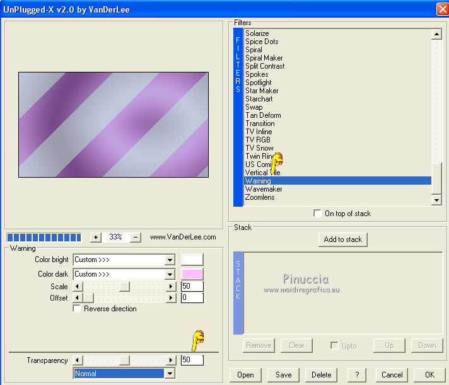
Task: Click the filter list scrollbar thumb
Action: (436, 179)
